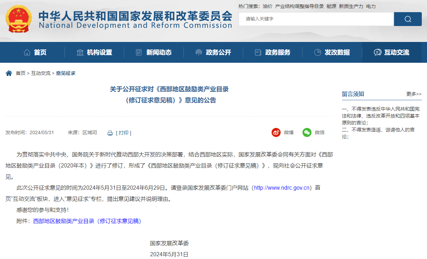The height and width of the screenshot is (259, 427).
Task: Click the national emblem logo
Action: coord(18,19)
